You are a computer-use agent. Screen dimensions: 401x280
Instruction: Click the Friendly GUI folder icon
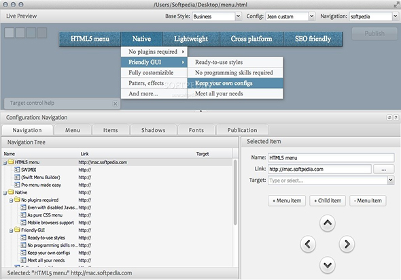point(17,230)
